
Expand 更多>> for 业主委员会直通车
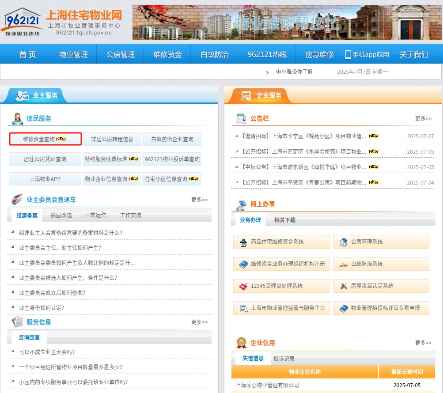click(x=199, y=200)
